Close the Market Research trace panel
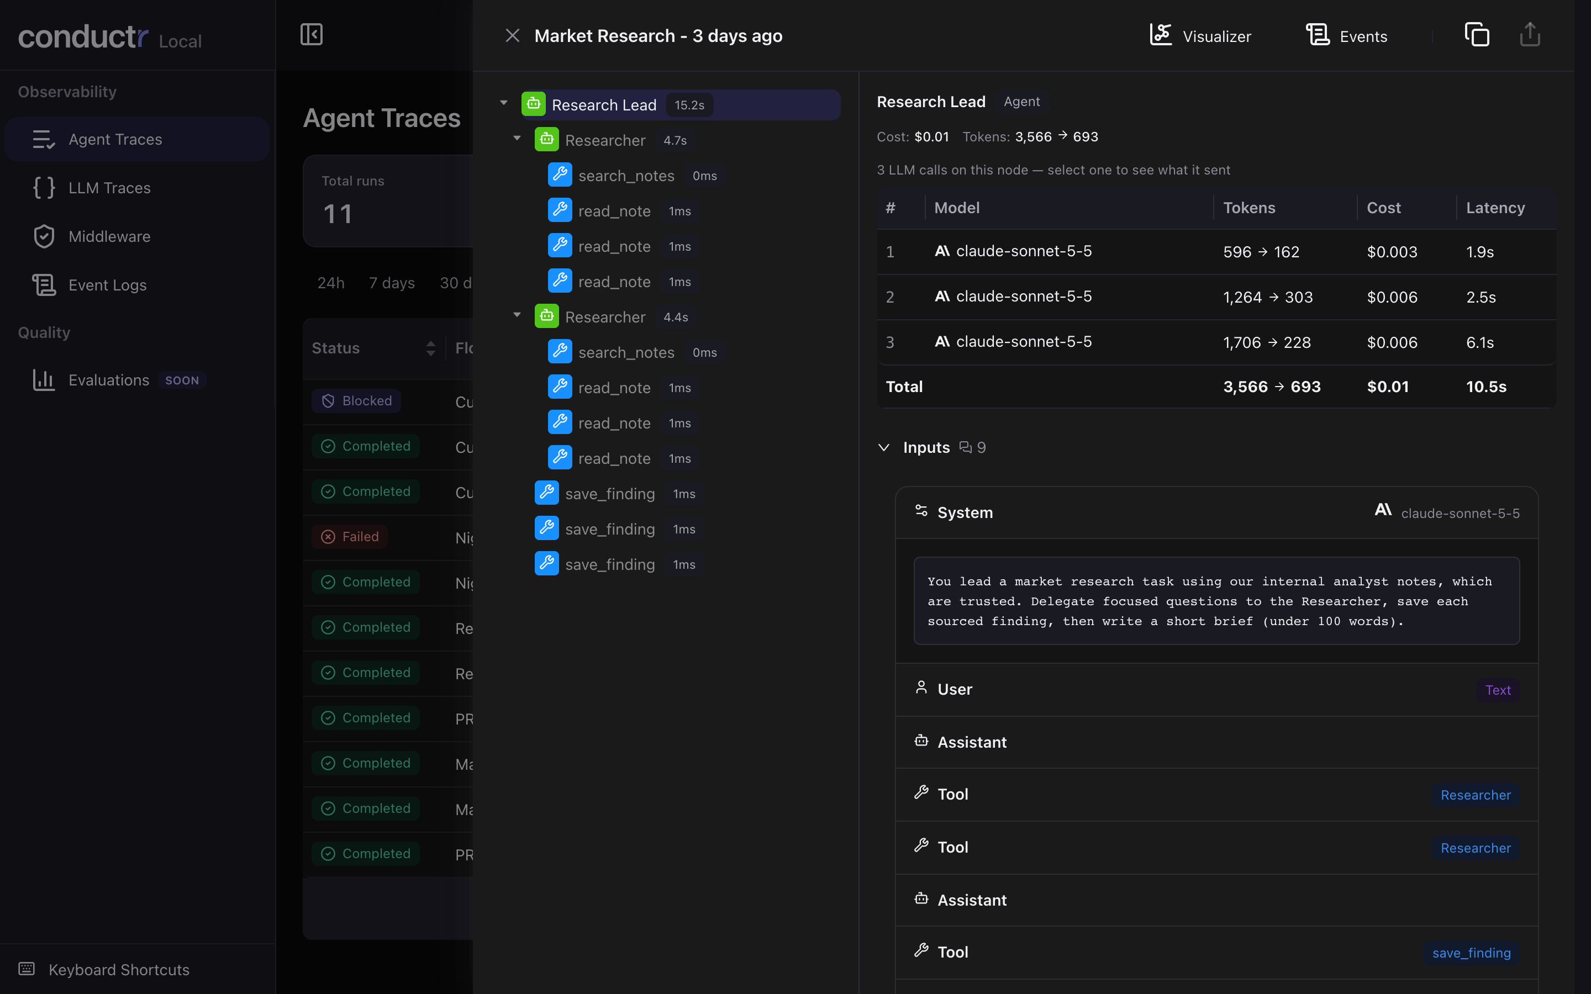The image size is (1591, 994). (512, 35)
